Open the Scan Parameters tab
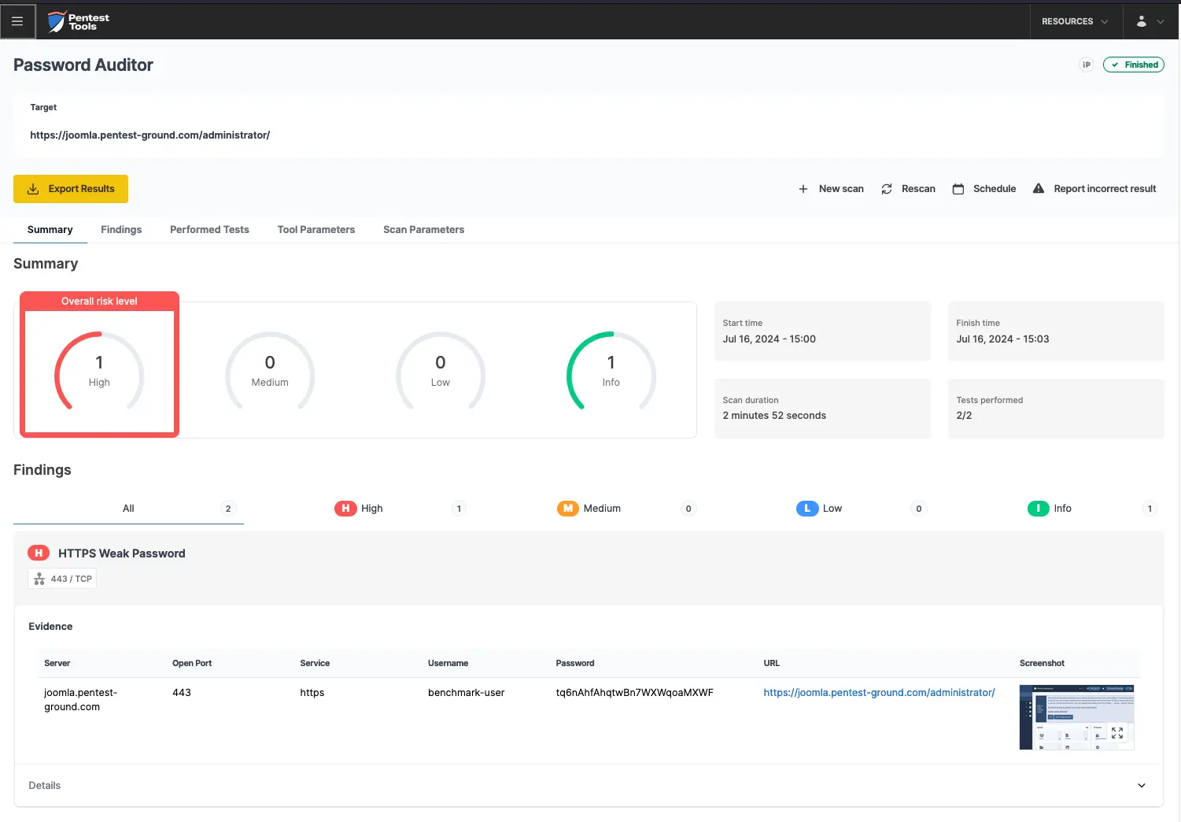Image resolution: width=1181 pixels, height=822 pixels. (423, 230)
